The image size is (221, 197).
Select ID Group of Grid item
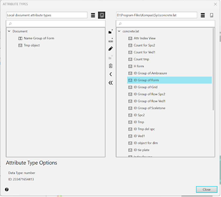click(x=145, y=87)
